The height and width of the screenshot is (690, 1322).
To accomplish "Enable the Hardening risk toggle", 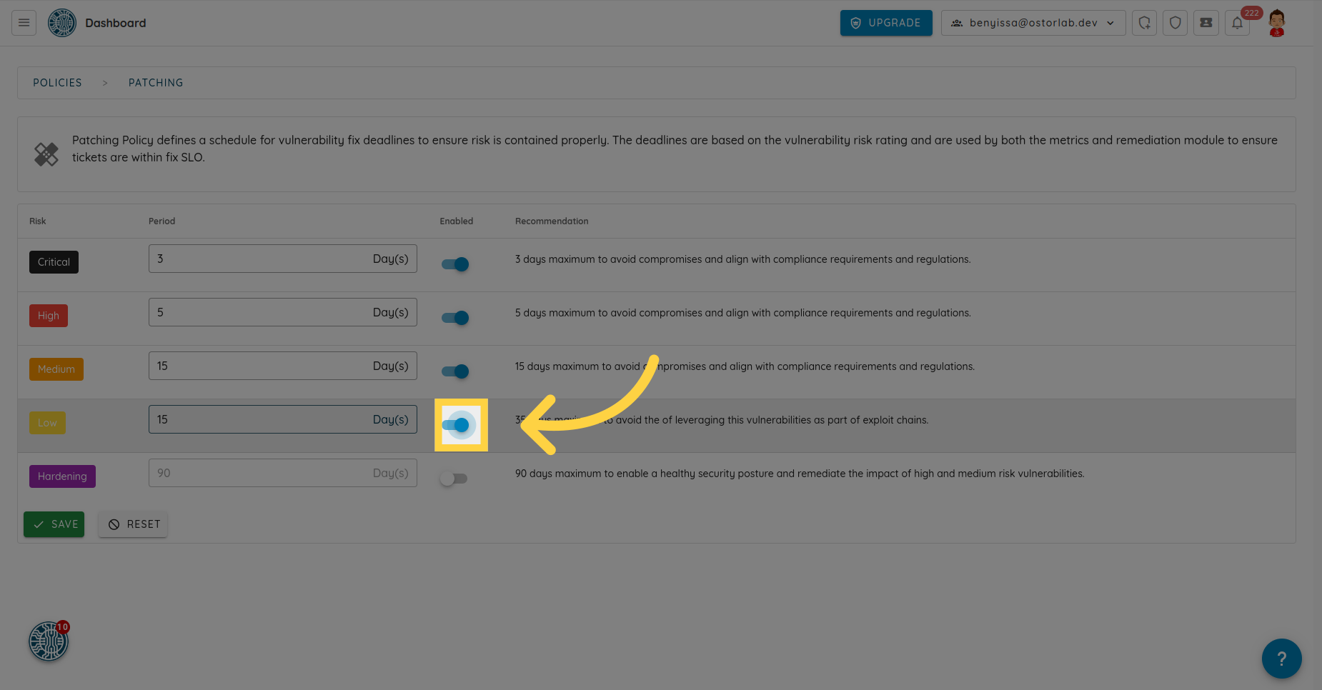I will [454, 479].
